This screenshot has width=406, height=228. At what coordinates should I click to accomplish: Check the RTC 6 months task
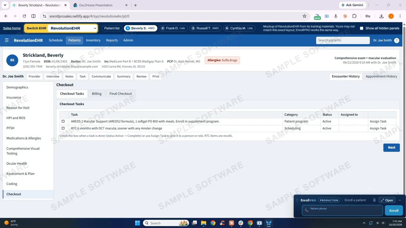click(63, 128)
